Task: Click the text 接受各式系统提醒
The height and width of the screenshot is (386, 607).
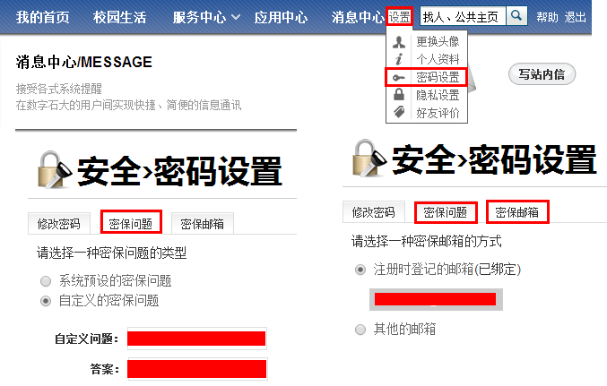Action: tap(59, 89)
